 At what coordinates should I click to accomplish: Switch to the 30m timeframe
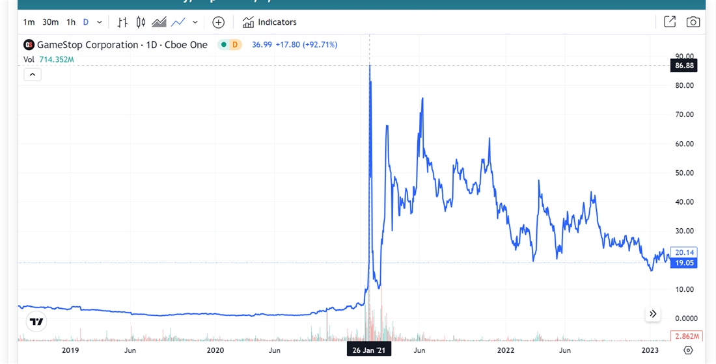(x=50, y=22)
